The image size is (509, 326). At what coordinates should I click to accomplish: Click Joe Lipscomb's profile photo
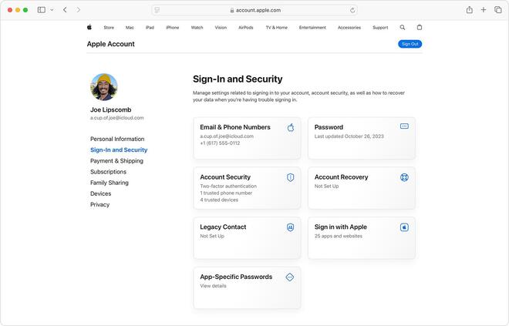click(104, 87)
